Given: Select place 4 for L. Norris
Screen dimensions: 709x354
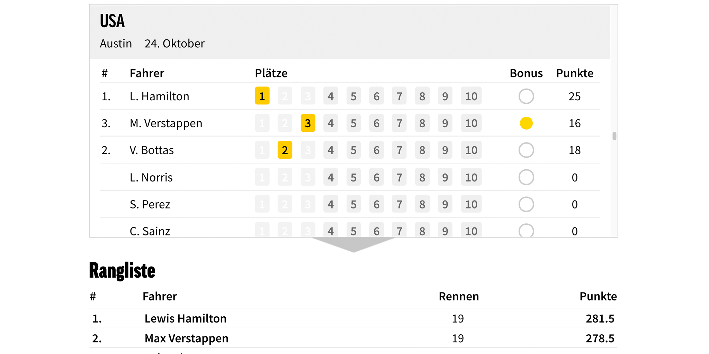Looking at the screenshot, I should pyautogui.click(x=331, y=177).
